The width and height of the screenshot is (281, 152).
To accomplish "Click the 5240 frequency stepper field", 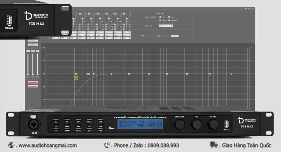I will 118,35.
